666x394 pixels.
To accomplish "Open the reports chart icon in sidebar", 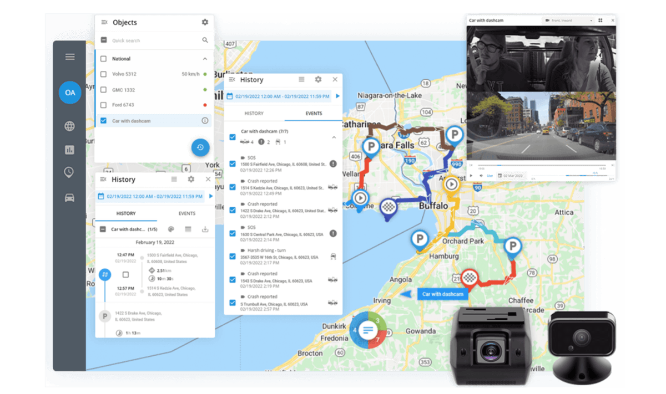I will [x=69, y=150].
